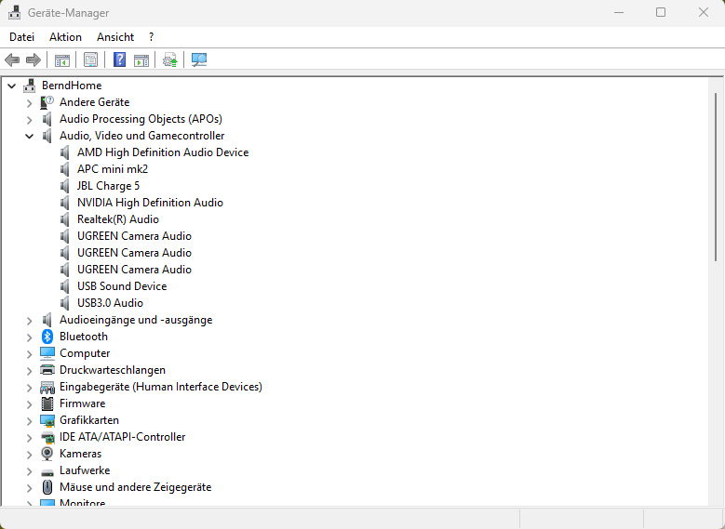The image size is (725, 529).
Task: Select the APC mini mk2 device
Action: click(x=113, y=169)
